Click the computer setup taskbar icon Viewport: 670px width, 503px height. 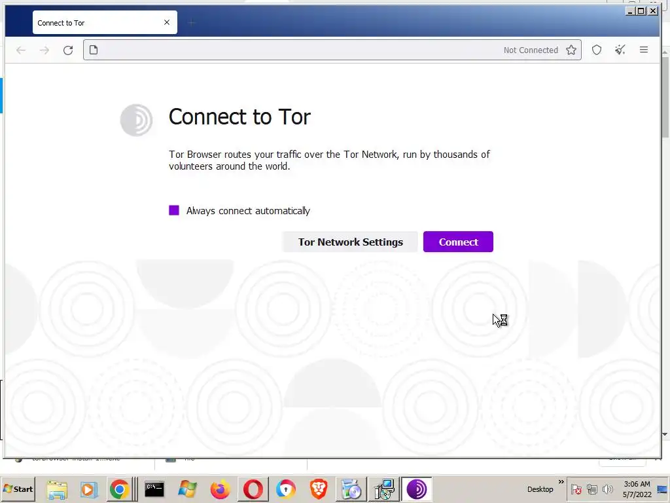[x=384, y=489]
